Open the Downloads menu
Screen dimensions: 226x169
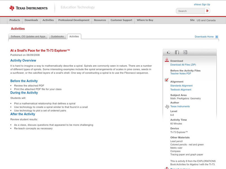coord(31,20)
